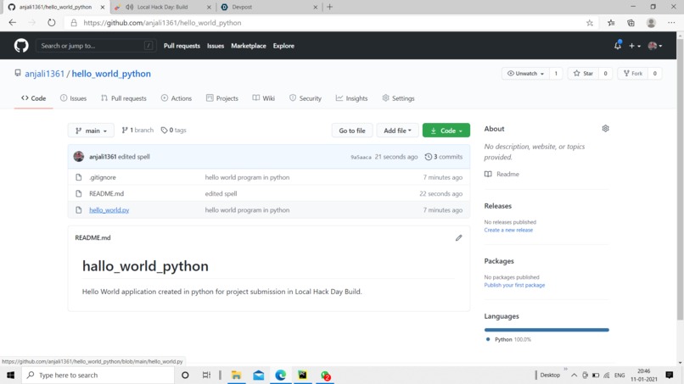Open Mail app from taskbar

pos(258,375)
